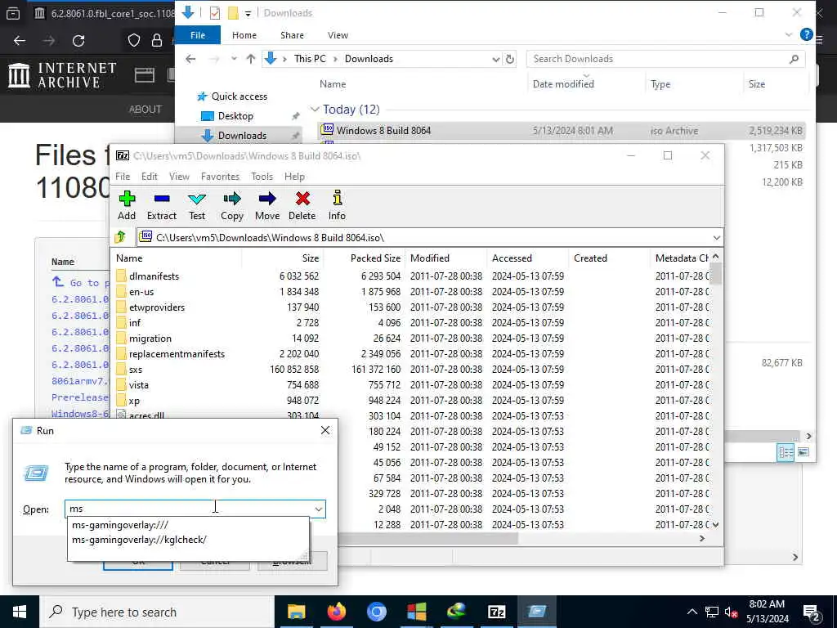The height and width of the screenshot is (628, 837).
Task: Select Desktop in Explorer sidebar
Action: click(x=235, y=116)
